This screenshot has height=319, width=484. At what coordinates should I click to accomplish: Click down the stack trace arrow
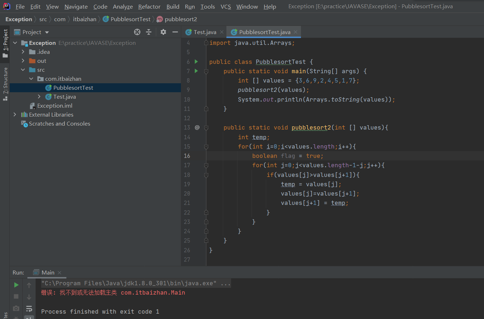[29, 297]
